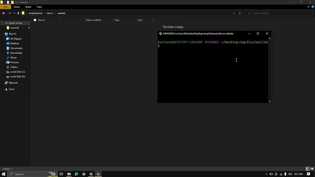Go forward using the forward arrow
Screen dimensions: 315x177
pos(9,13)
